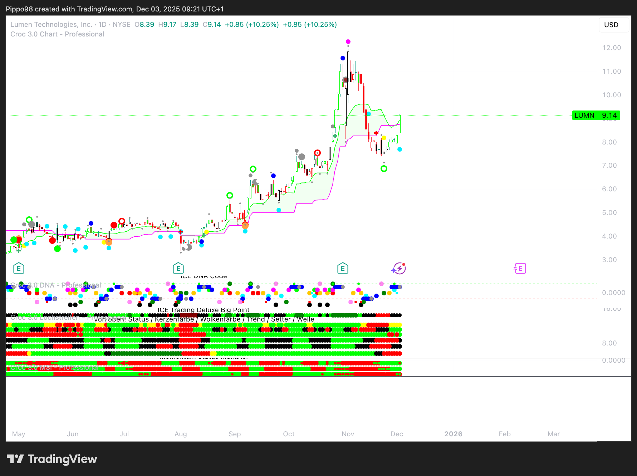The width and height of the screenshot is (637, 476).
Task: Click the green LUMN 9.14 price label
Action: pos(596,116)
